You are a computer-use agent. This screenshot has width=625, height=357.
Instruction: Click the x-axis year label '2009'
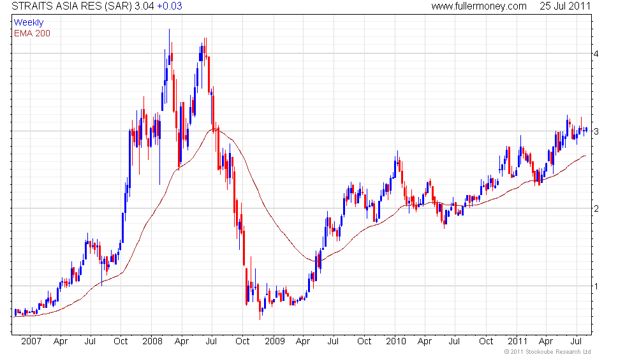point(275,342)
